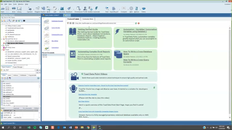Collapse the Microsoft SQL Server tree node
The height and width of the screenshot is (130, 232).
[x=2, y=39]
